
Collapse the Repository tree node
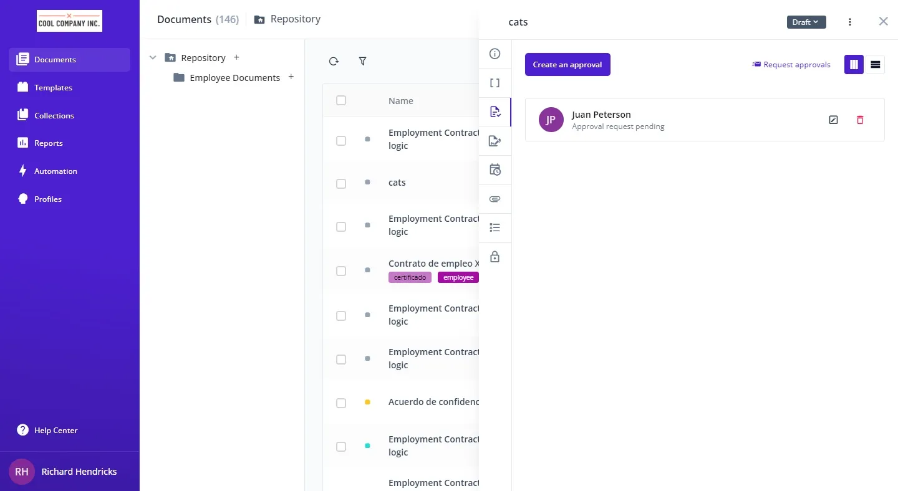153,58
